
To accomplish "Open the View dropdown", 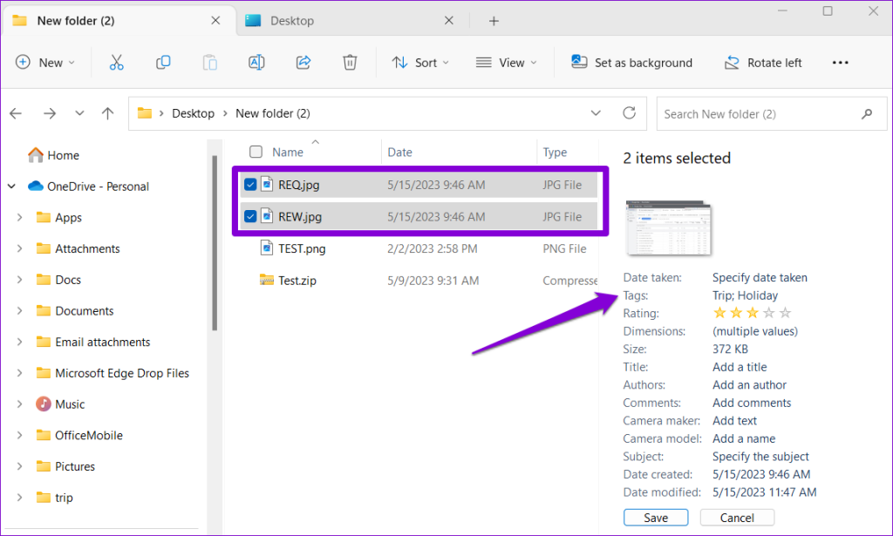I will (506, 63).
